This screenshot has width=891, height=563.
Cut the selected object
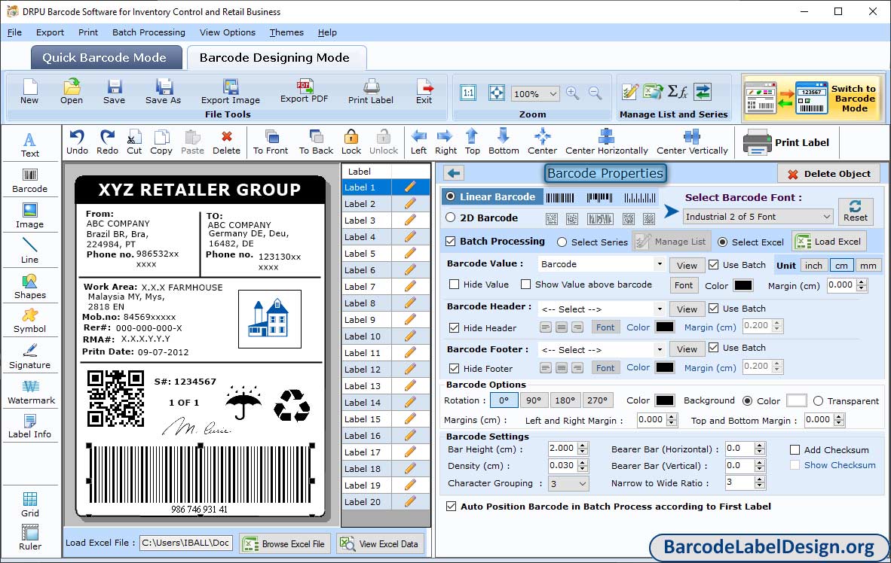pyautogui.click(x=134, y=142)
